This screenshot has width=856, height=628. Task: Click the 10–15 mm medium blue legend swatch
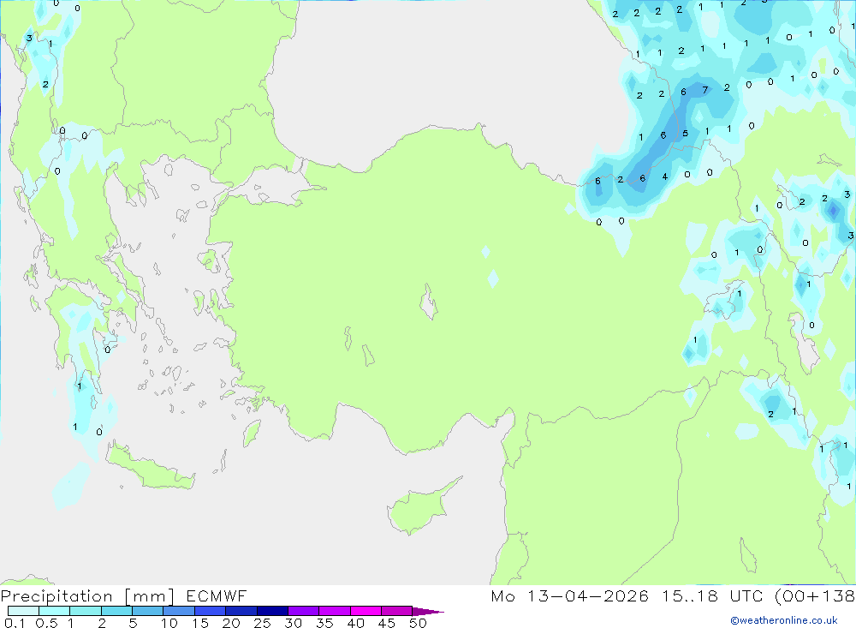[179, 611]
